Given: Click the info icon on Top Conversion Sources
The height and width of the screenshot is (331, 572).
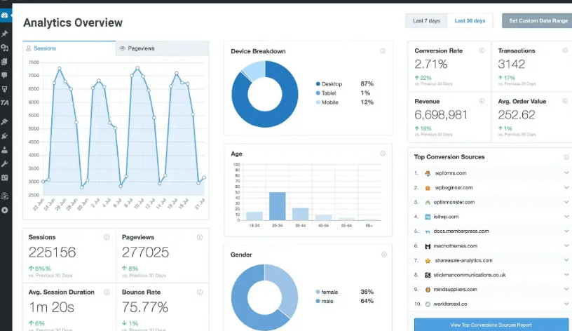Looking at the screenshot, I should (565, 157).
